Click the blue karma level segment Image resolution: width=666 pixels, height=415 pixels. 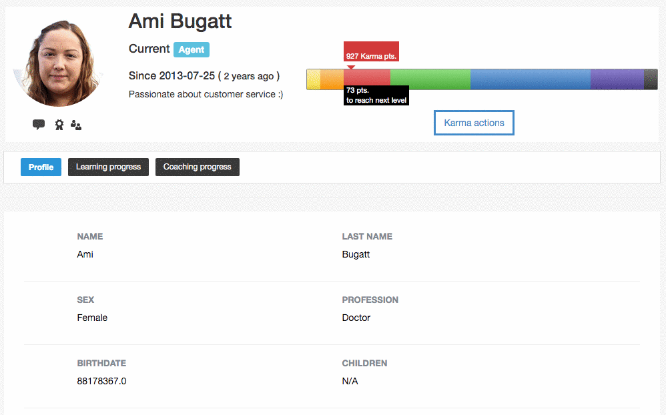[531, 79]
